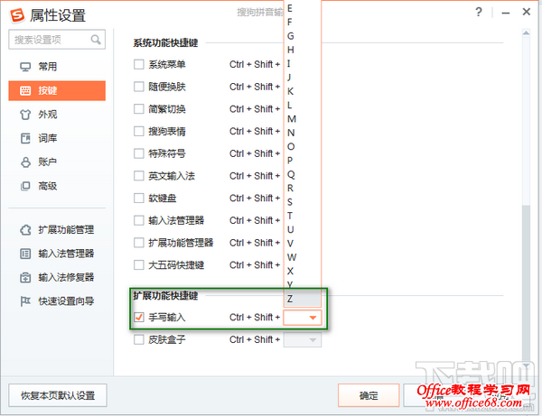Switch to the 外观 settings section

click(x=57, y=115)
